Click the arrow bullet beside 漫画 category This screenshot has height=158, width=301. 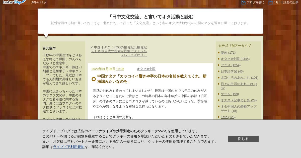pyautogui.click(x=219, y=53)
